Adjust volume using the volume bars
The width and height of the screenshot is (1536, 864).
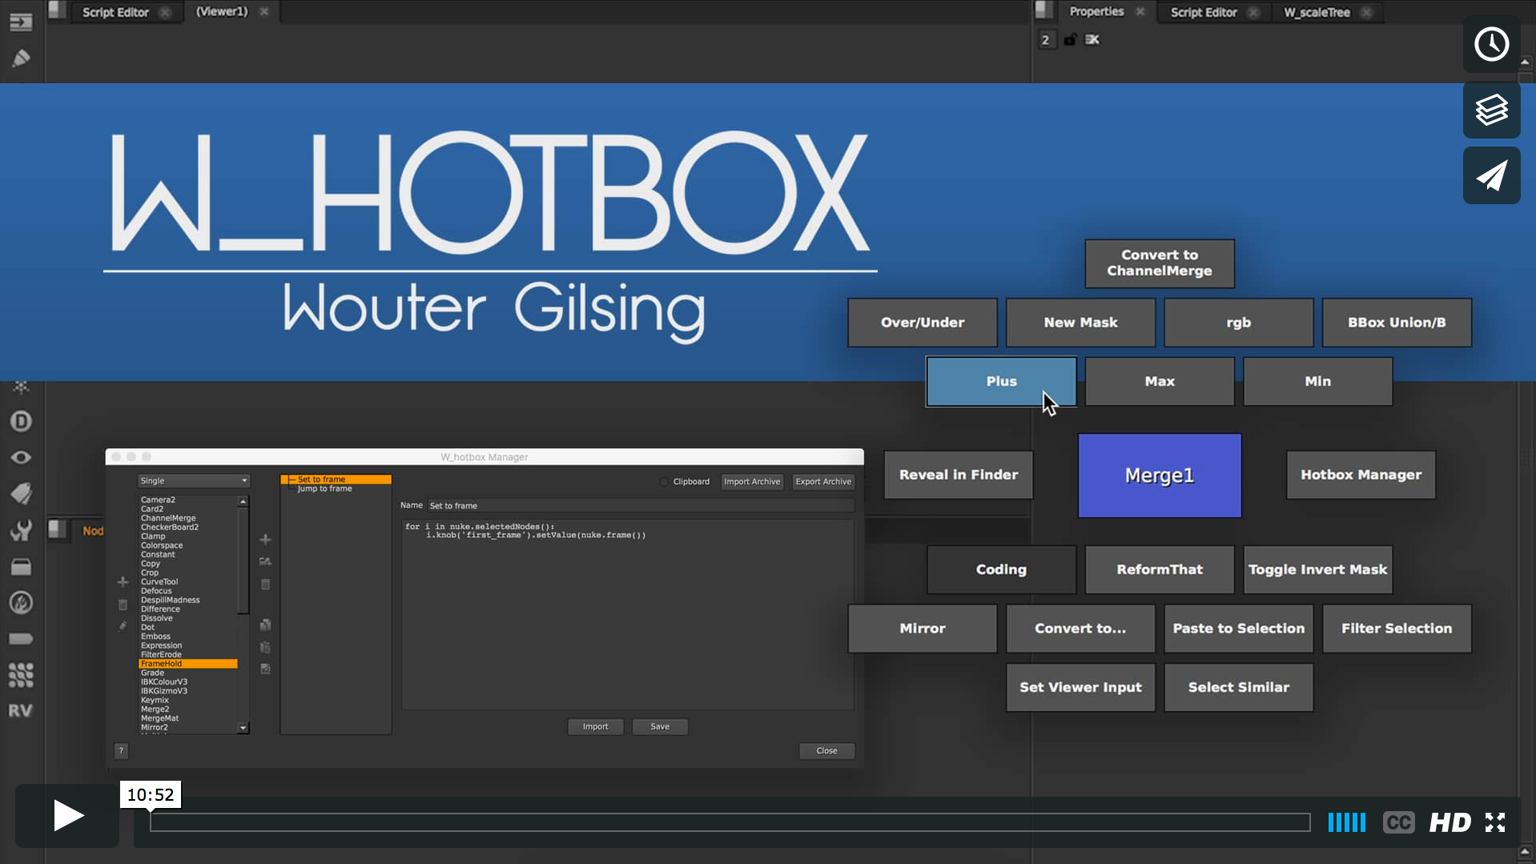pos(1346,822)
